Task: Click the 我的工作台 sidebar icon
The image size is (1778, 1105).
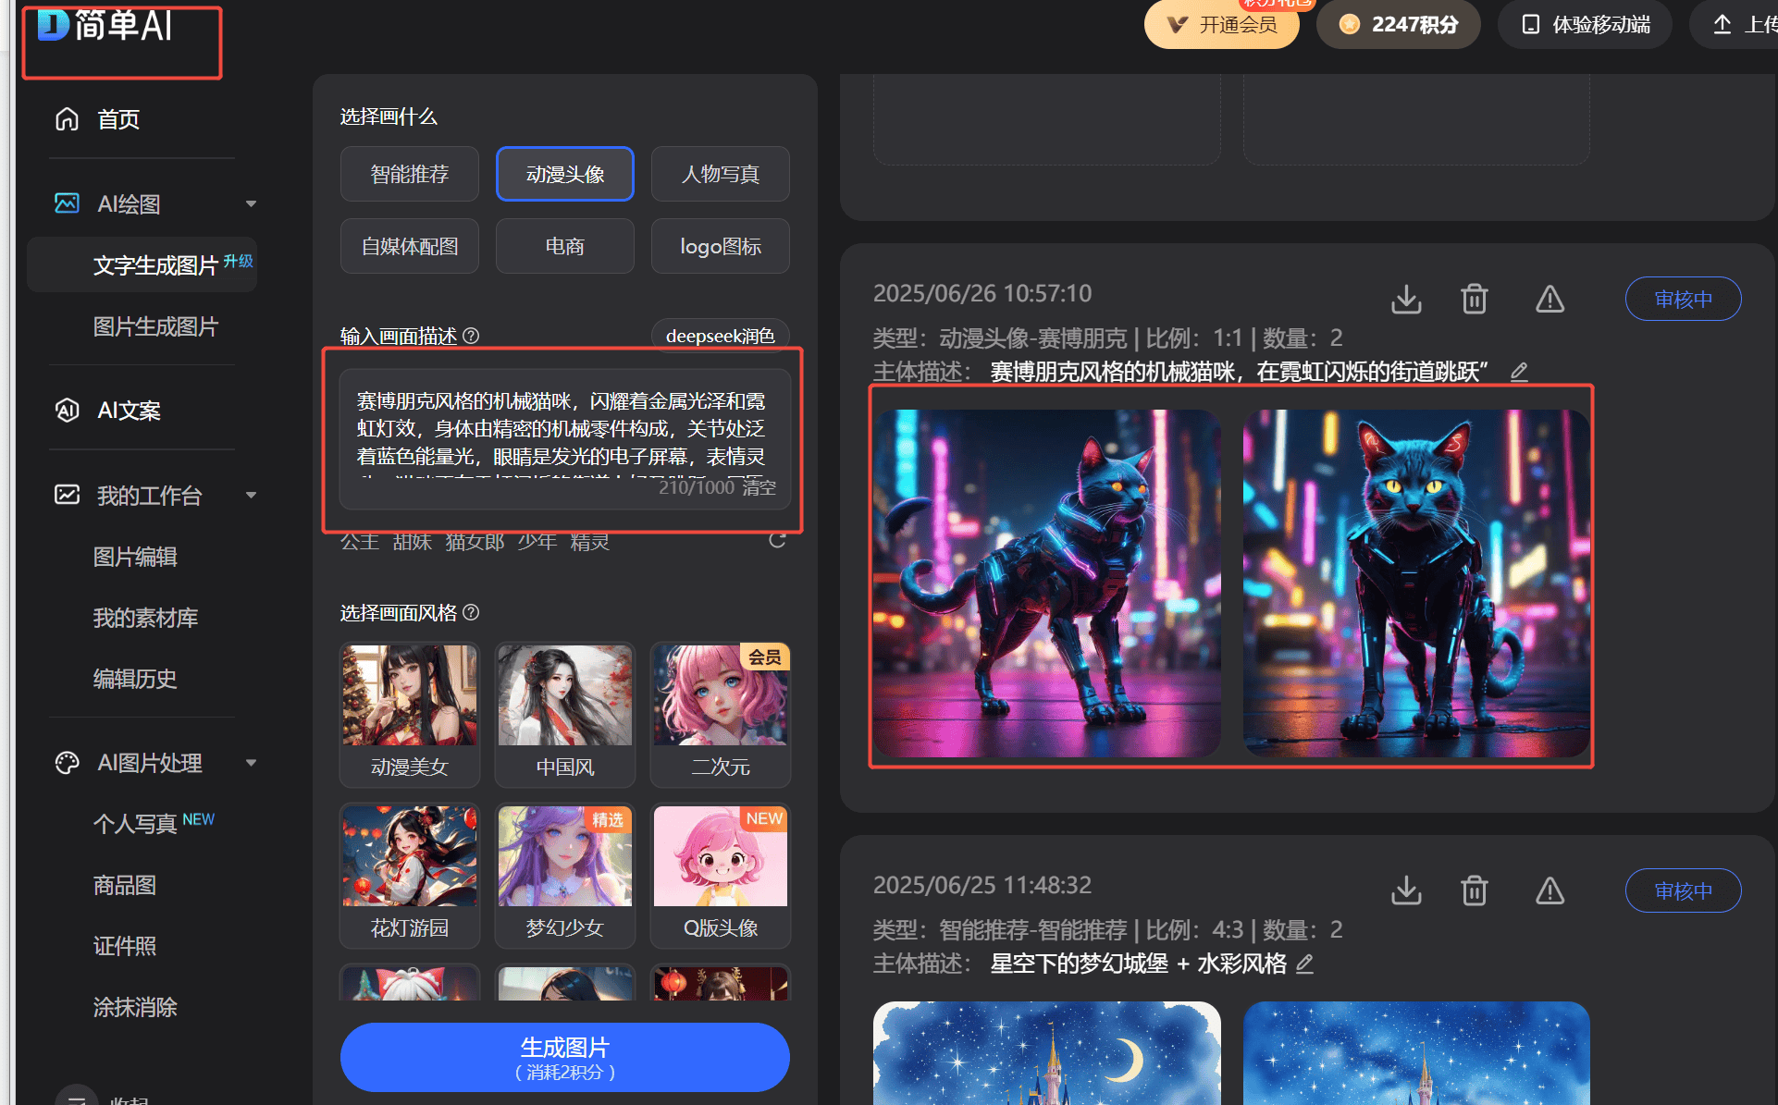Action: coord(67,495)
